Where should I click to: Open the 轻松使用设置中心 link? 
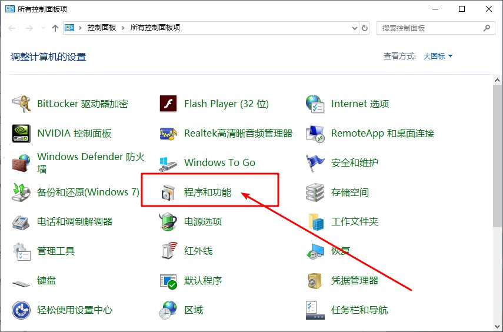75,310
